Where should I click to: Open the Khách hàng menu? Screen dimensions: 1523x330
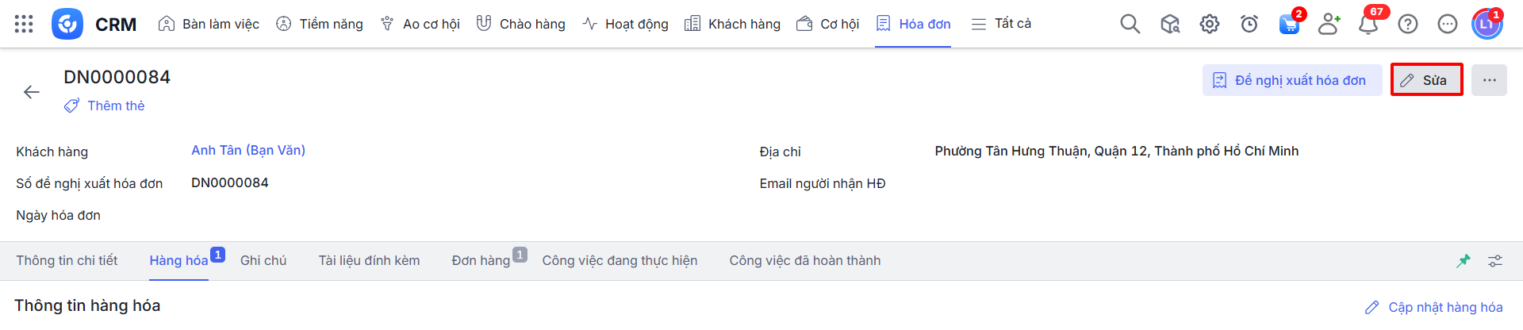(x=732, y=24)
